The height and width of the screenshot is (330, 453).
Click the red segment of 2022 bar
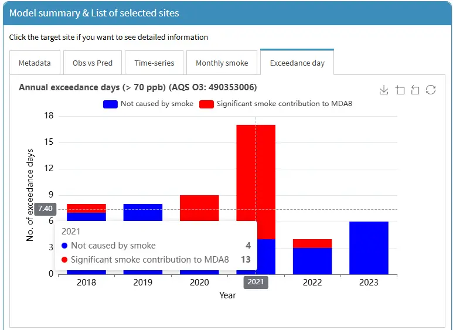(x=312, y=243)
